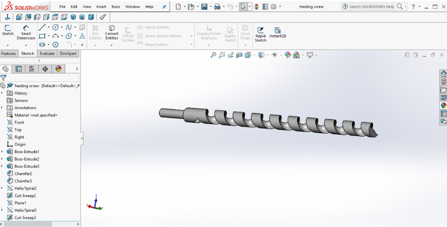This screenshot has width=447, height=227.
Task: Toggle the Select cursor tool
Action: point(243,7)
